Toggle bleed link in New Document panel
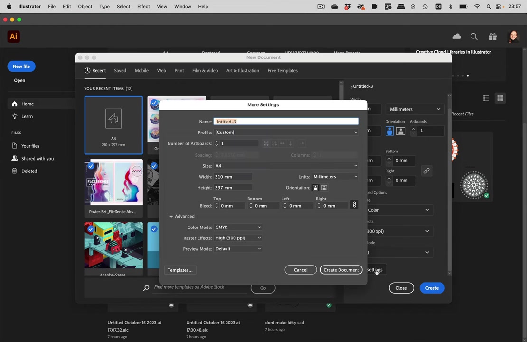 [x=426, y=171]
